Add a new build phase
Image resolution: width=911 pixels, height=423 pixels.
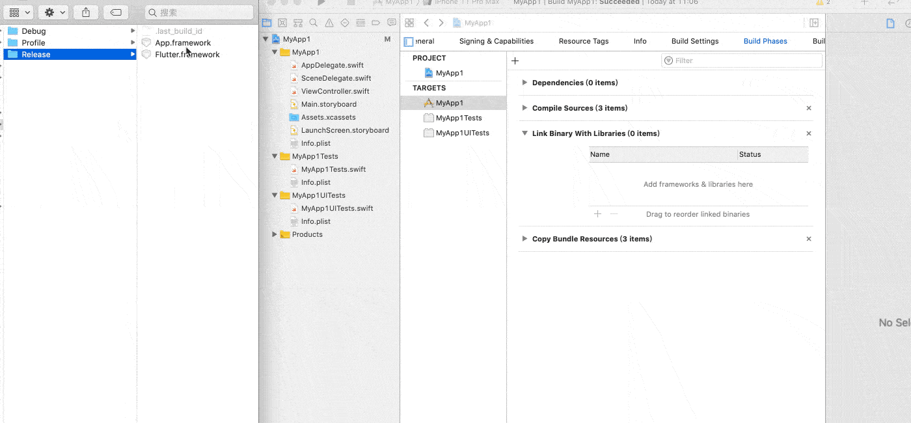[x=515, y=61]
